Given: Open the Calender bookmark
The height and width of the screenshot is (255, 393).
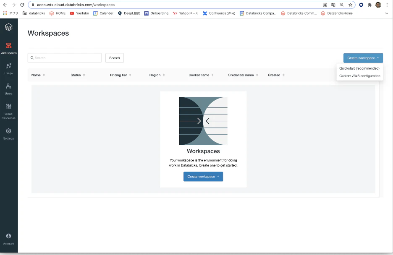Looking at the screenshot, I should point(103,13).
